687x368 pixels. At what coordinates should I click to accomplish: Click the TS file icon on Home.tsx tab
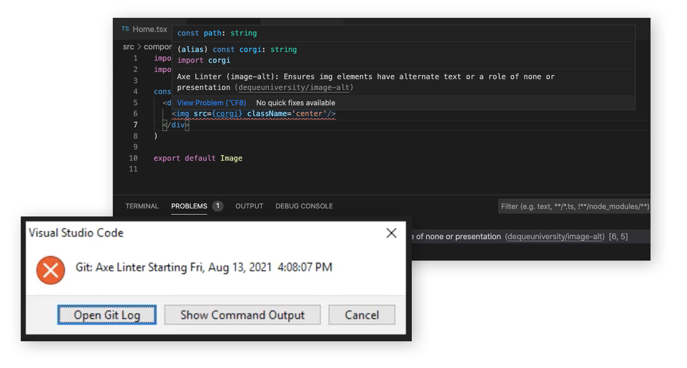click(x=125, y=29)
